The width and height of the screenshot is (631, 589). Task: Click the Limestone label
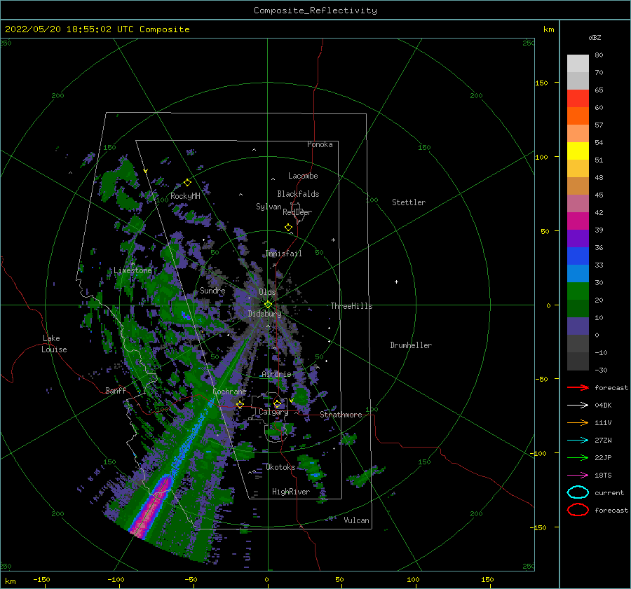133,270
